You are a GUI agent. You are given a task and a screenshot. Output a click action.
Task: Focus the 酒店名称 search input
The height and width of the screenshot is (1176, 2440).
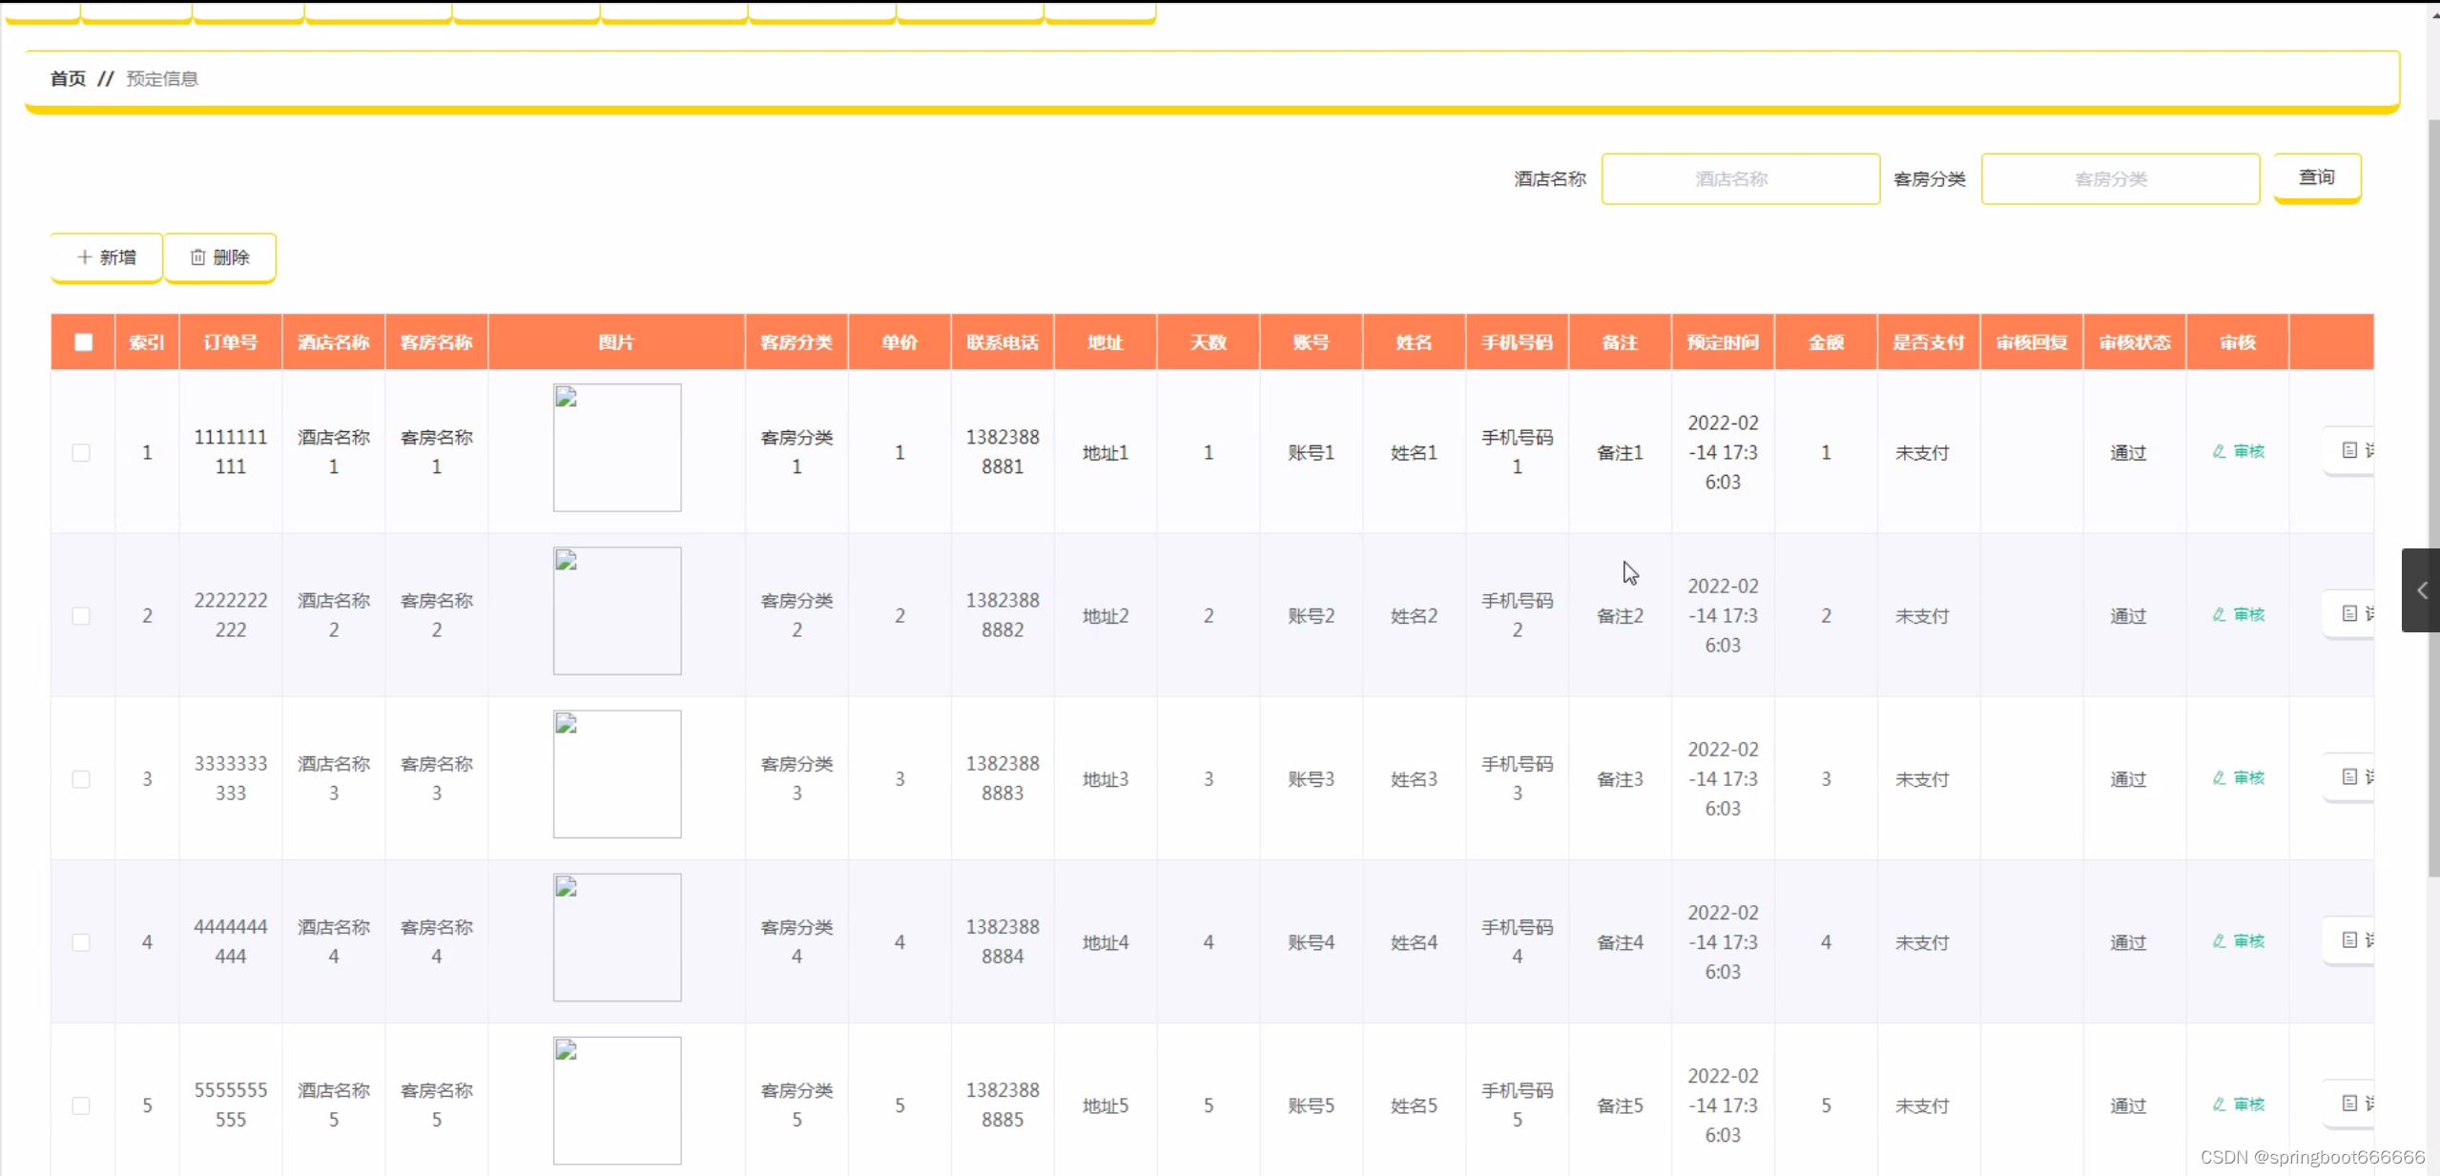1740,179
